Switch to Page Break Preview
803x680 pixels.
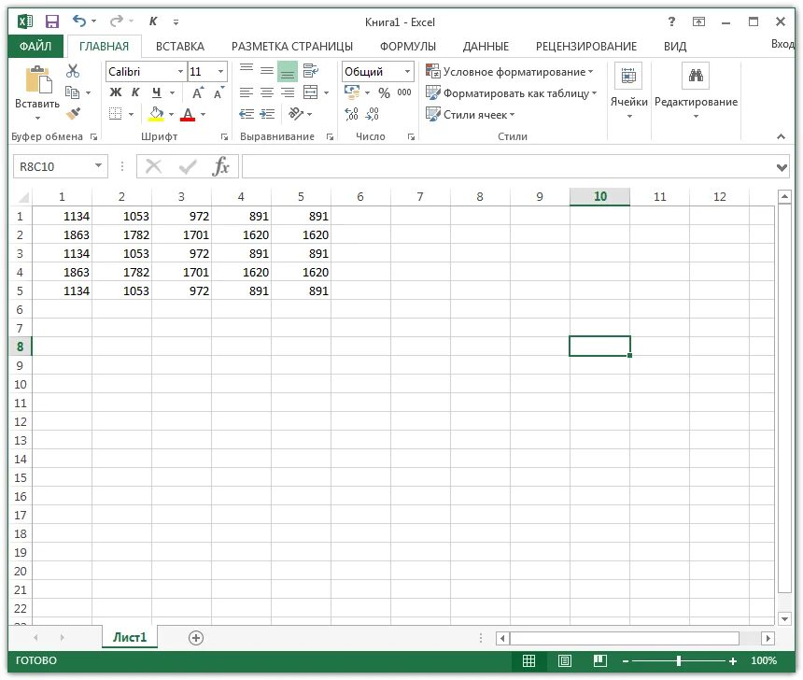(600, 661)
